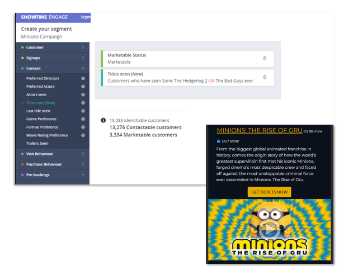Click '13,285 Identifiable customers' text
Viewport: 353px width, 270px height.
coord(139,120)
